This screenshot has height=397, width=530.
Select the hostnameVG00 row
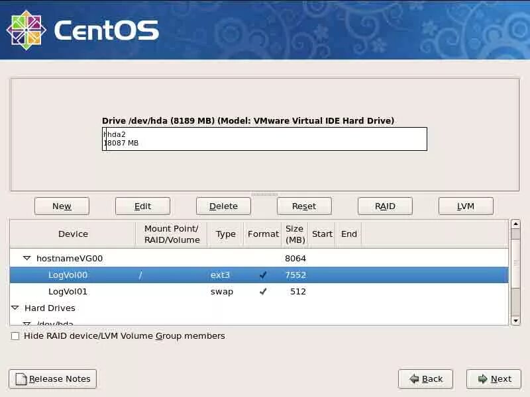tap(259, 258)
